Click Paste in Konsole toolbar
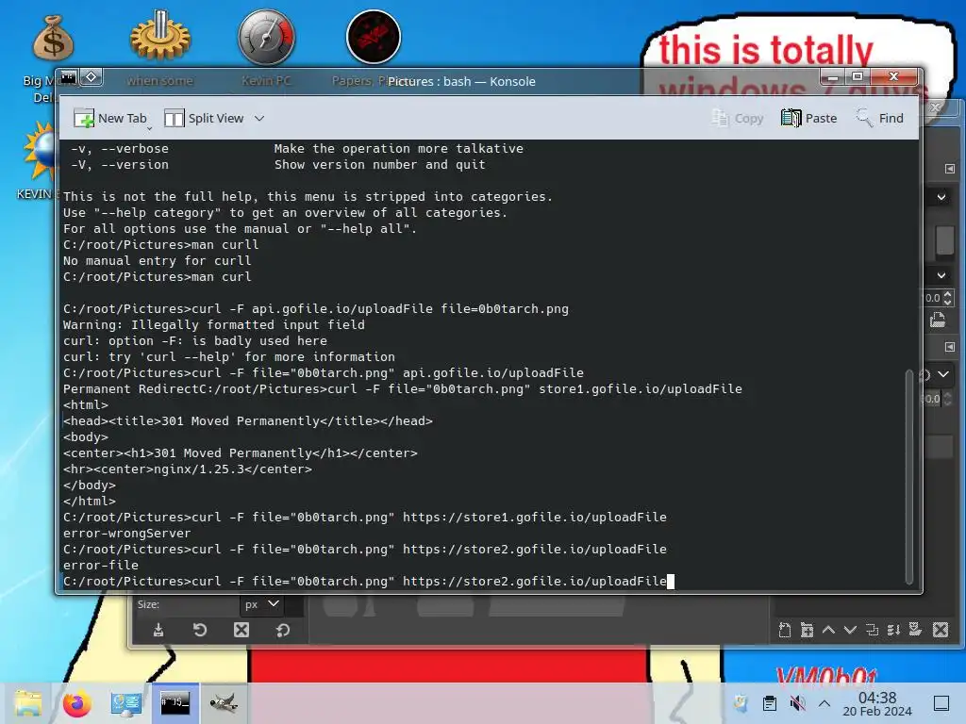This screenshot has height=724, width=966. (x=808, y=118)
